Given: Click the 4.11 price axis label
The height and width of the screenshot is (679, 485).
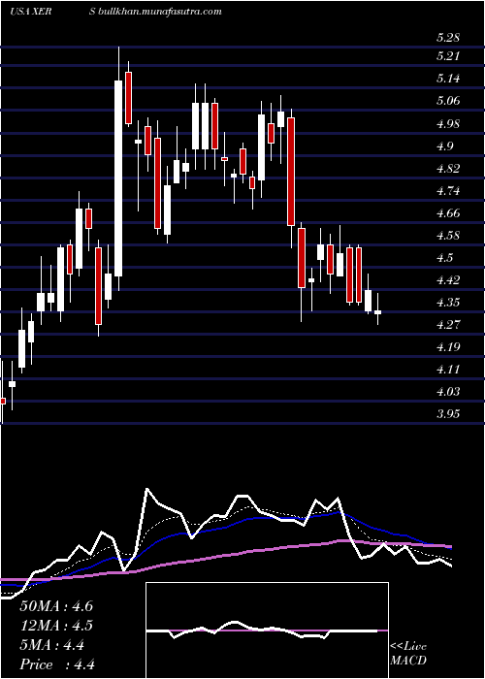Looking at the screenshot, I should (x=448, y=370).
